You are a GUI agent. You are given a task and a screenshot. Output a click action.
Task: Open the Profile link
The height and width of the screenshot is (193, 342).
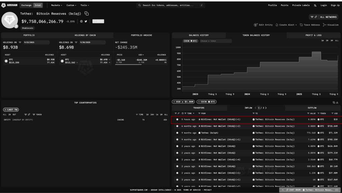pyautogui.click(x=273, y=5)
